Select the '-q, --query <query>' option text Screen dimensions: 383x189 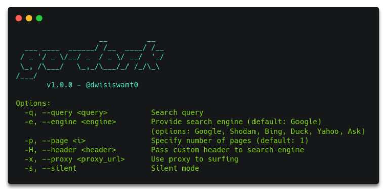(66, 113)
